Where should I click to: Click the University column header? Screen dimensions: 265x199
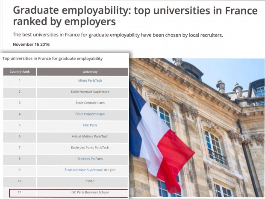click(x=90, y=71)
